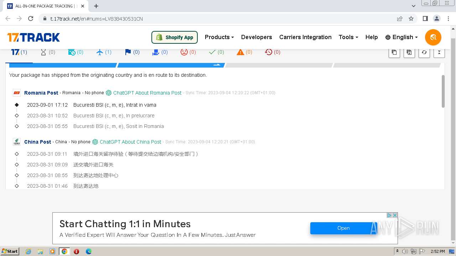456x256 pixels.
Task: Bookmark this page with star icon
Action: (x=411, y=19)
